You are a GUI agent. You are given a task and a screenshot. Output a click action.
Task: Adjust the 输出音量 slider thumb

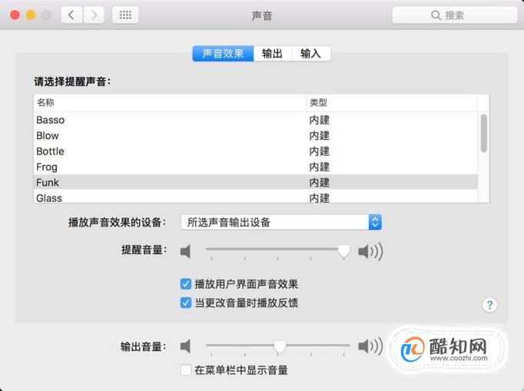280,347
